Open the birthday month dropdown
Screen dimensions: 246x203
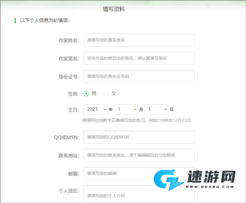coord(126,109)
